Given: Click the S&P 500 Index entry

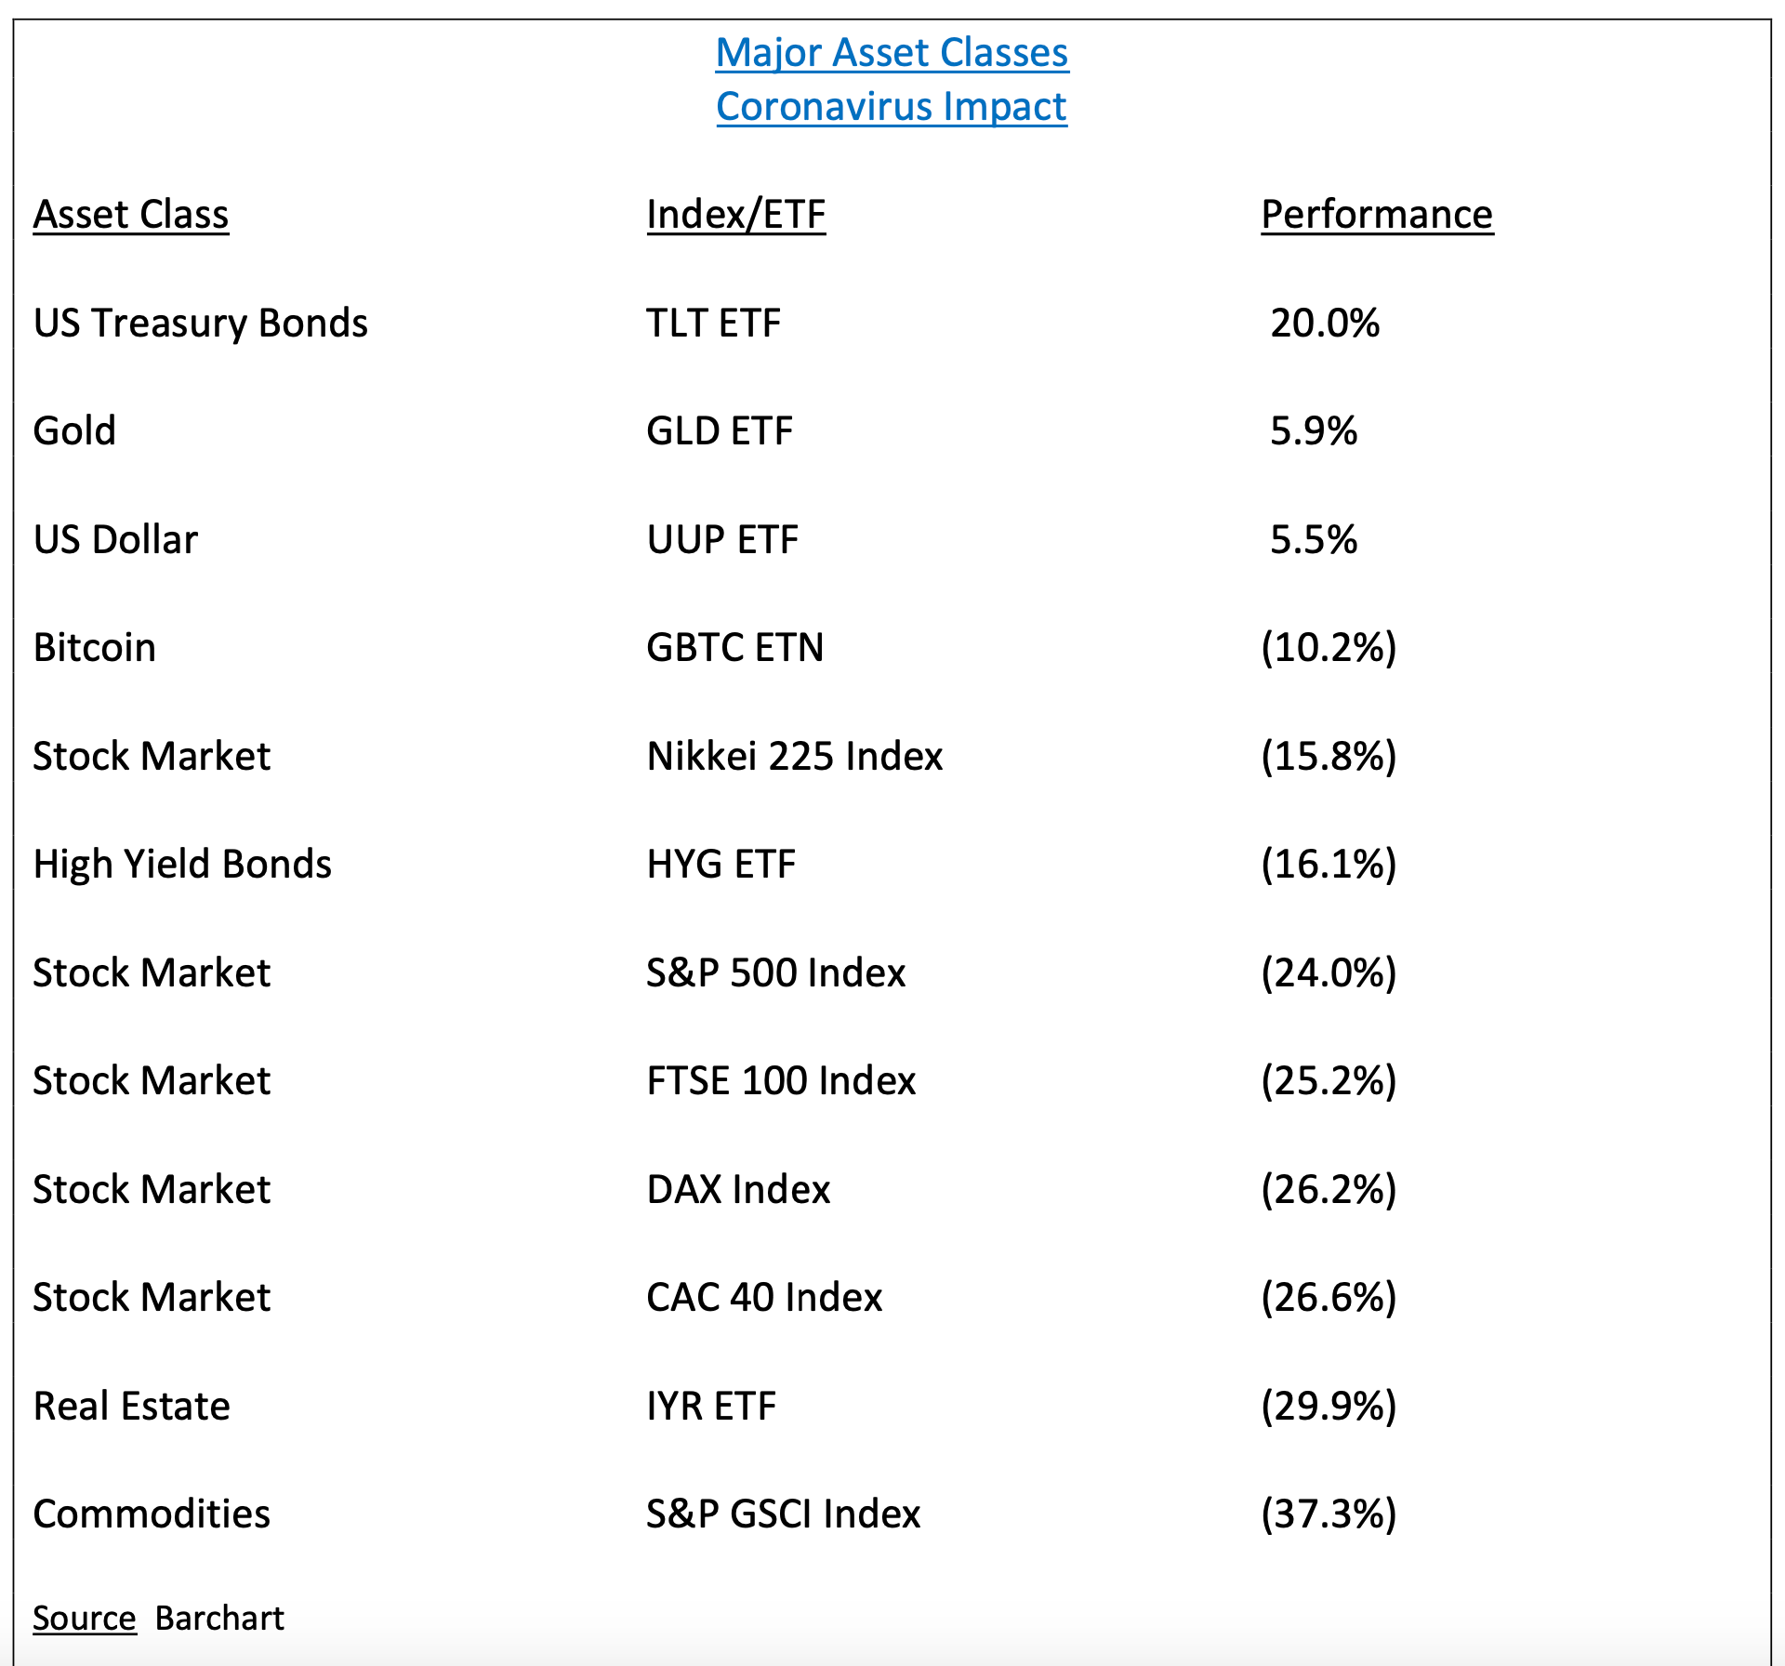Looking at the screenshot, I should pyautogui.click(x=775, y=973).
